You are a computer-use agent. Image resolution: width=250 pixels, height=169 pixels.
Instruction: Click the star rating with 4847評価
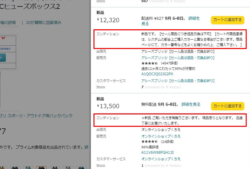tap(149, 63)
